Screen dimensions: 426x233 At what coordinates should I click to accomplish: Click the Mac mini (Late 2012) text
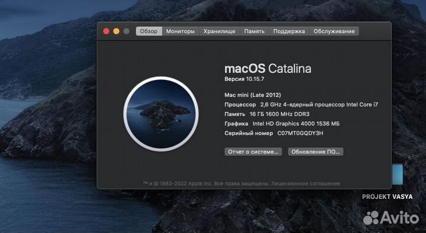click(x=253, y=95)
